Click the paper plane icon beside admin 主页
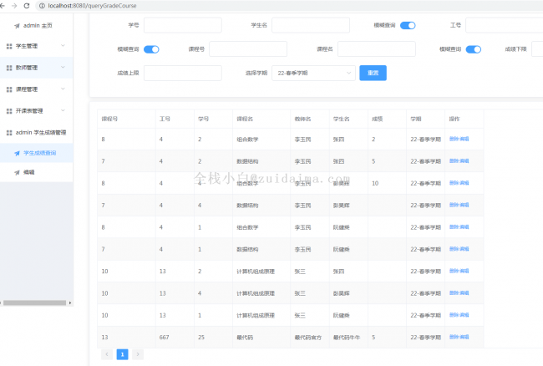The width and height of the screenshot is (543, 366). [17, 26]
